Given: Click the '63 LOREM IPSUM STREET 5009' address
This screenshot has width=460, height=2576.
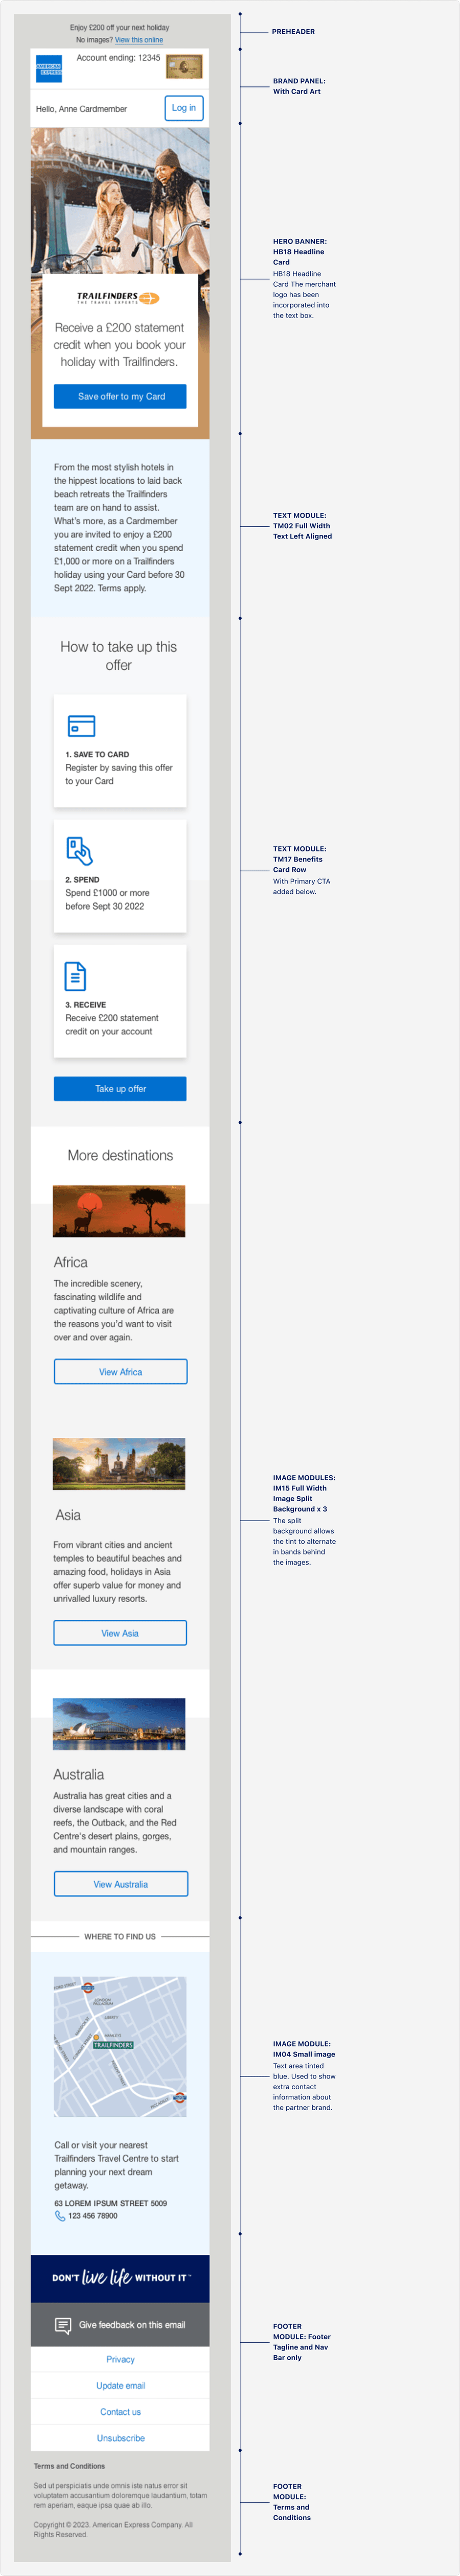Looking at the screenshot, I should [110, 2203].
